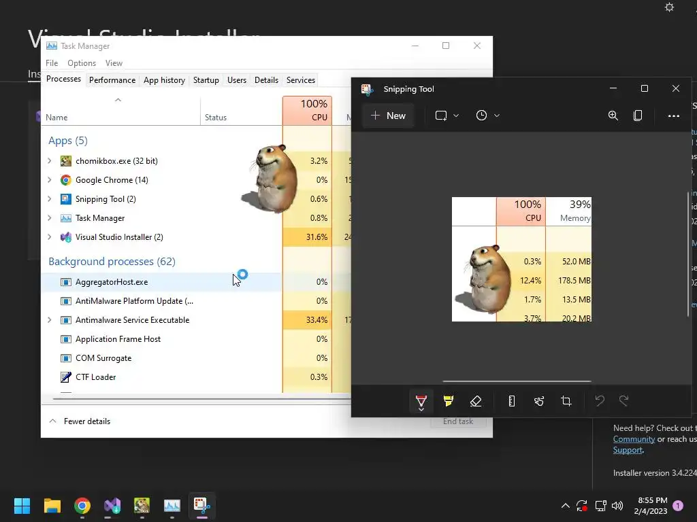Image resolution: width=697 pixels, height=522 pixels.
Task: Click the settings gear in Visual Studio Installer
Action: pyautogui.click(x=669, y=7)
